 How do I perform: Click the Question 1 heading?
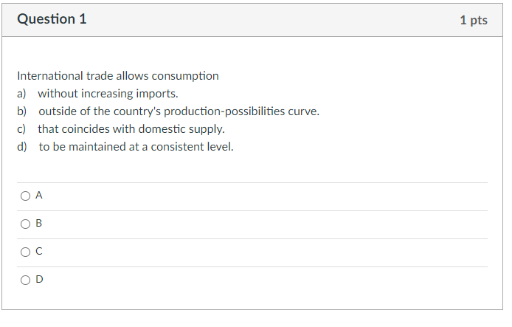click(x=52, y=19)
